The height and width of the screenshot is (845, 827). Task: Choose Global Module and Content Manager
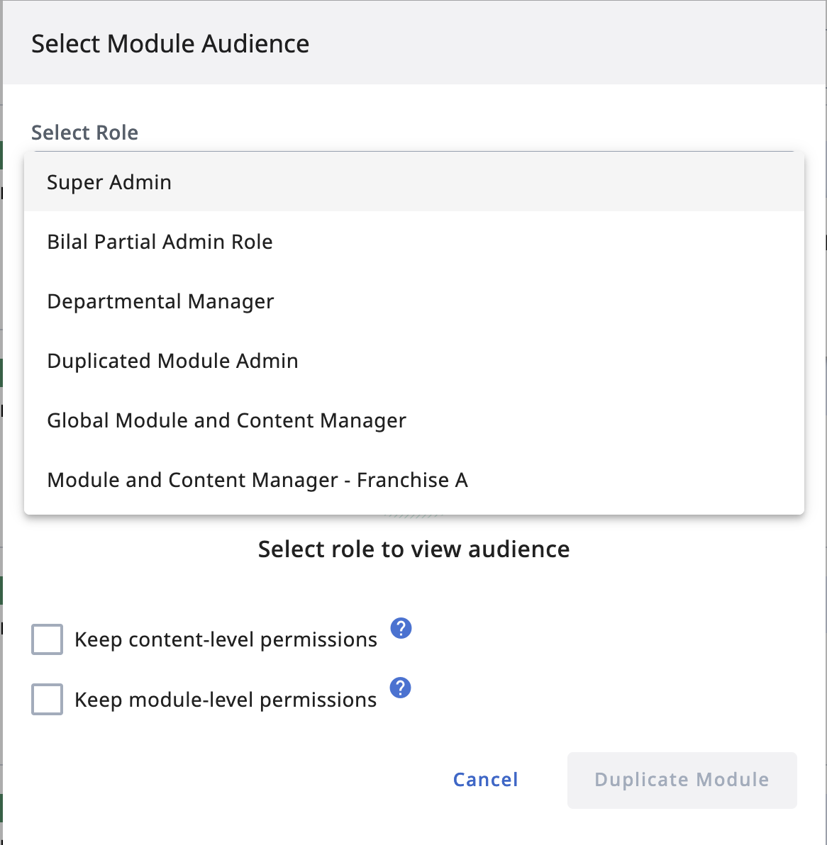point(226,420)
